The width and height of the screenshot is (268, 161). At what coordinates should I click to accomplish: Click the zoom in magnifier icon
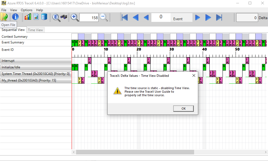coord(75,17)
